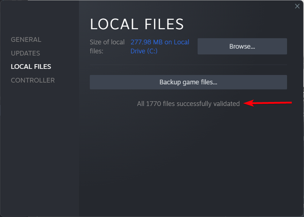Click the Browse... button
The width and height of the screenshot is (304, 217).
(242, 46)
